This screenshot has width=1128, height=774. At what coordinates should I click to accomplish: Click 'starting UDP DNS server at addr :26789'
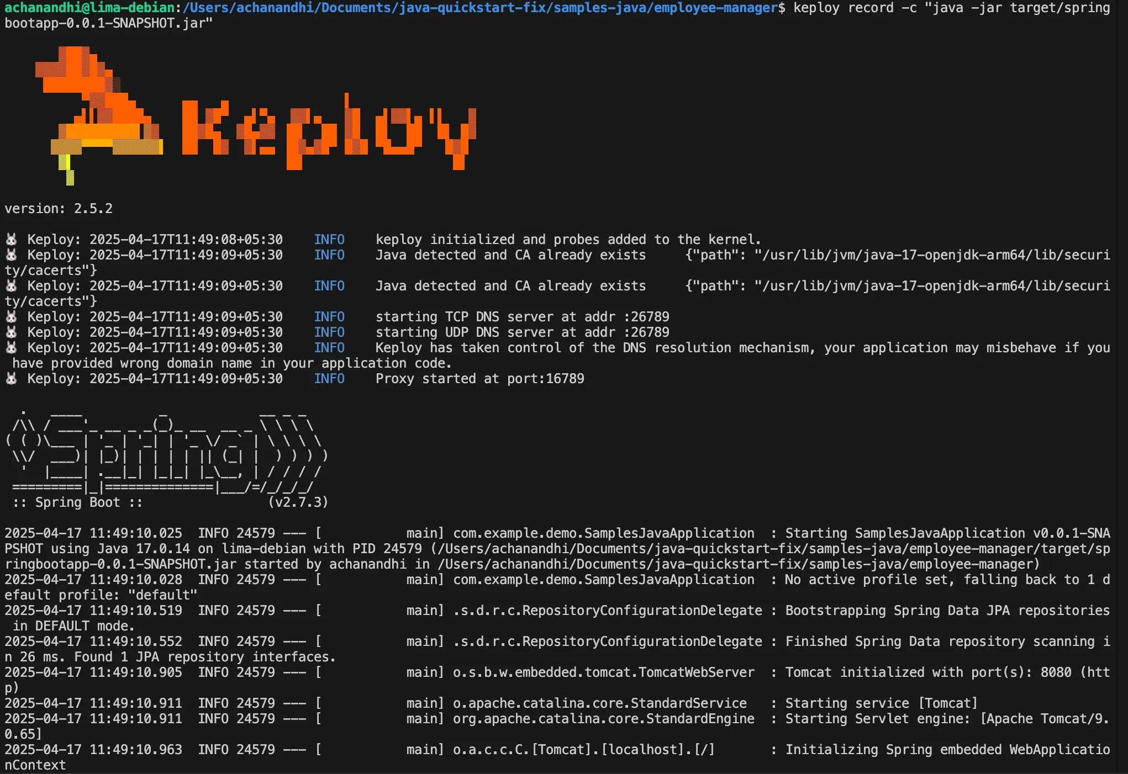tap(523, 332)
